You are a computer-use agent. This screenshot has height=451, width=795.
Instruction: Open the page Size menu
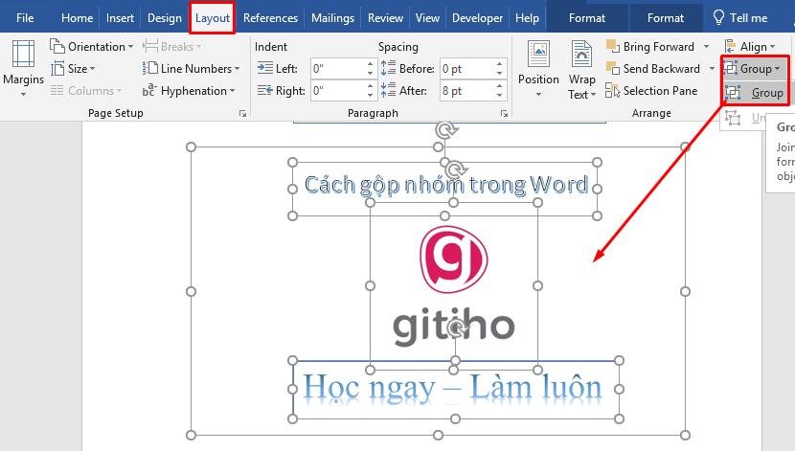[x=73, y=68]
